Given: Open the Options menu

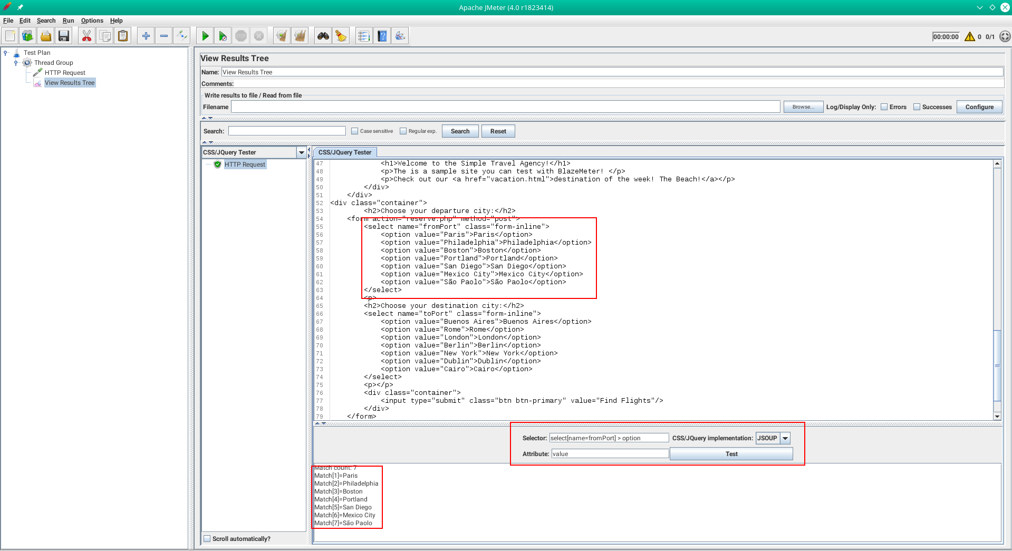Looking at the screenshot, I should pos(92,21).
